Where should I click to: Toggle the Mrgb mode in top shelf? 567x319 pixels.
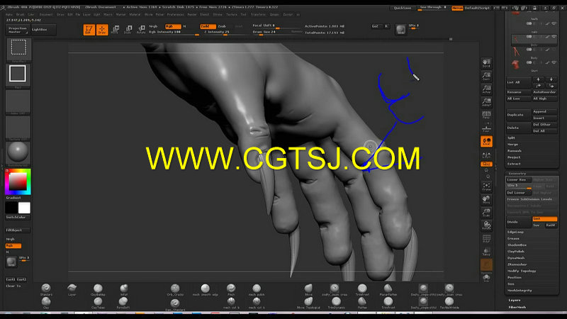click(x=153, y=26)
